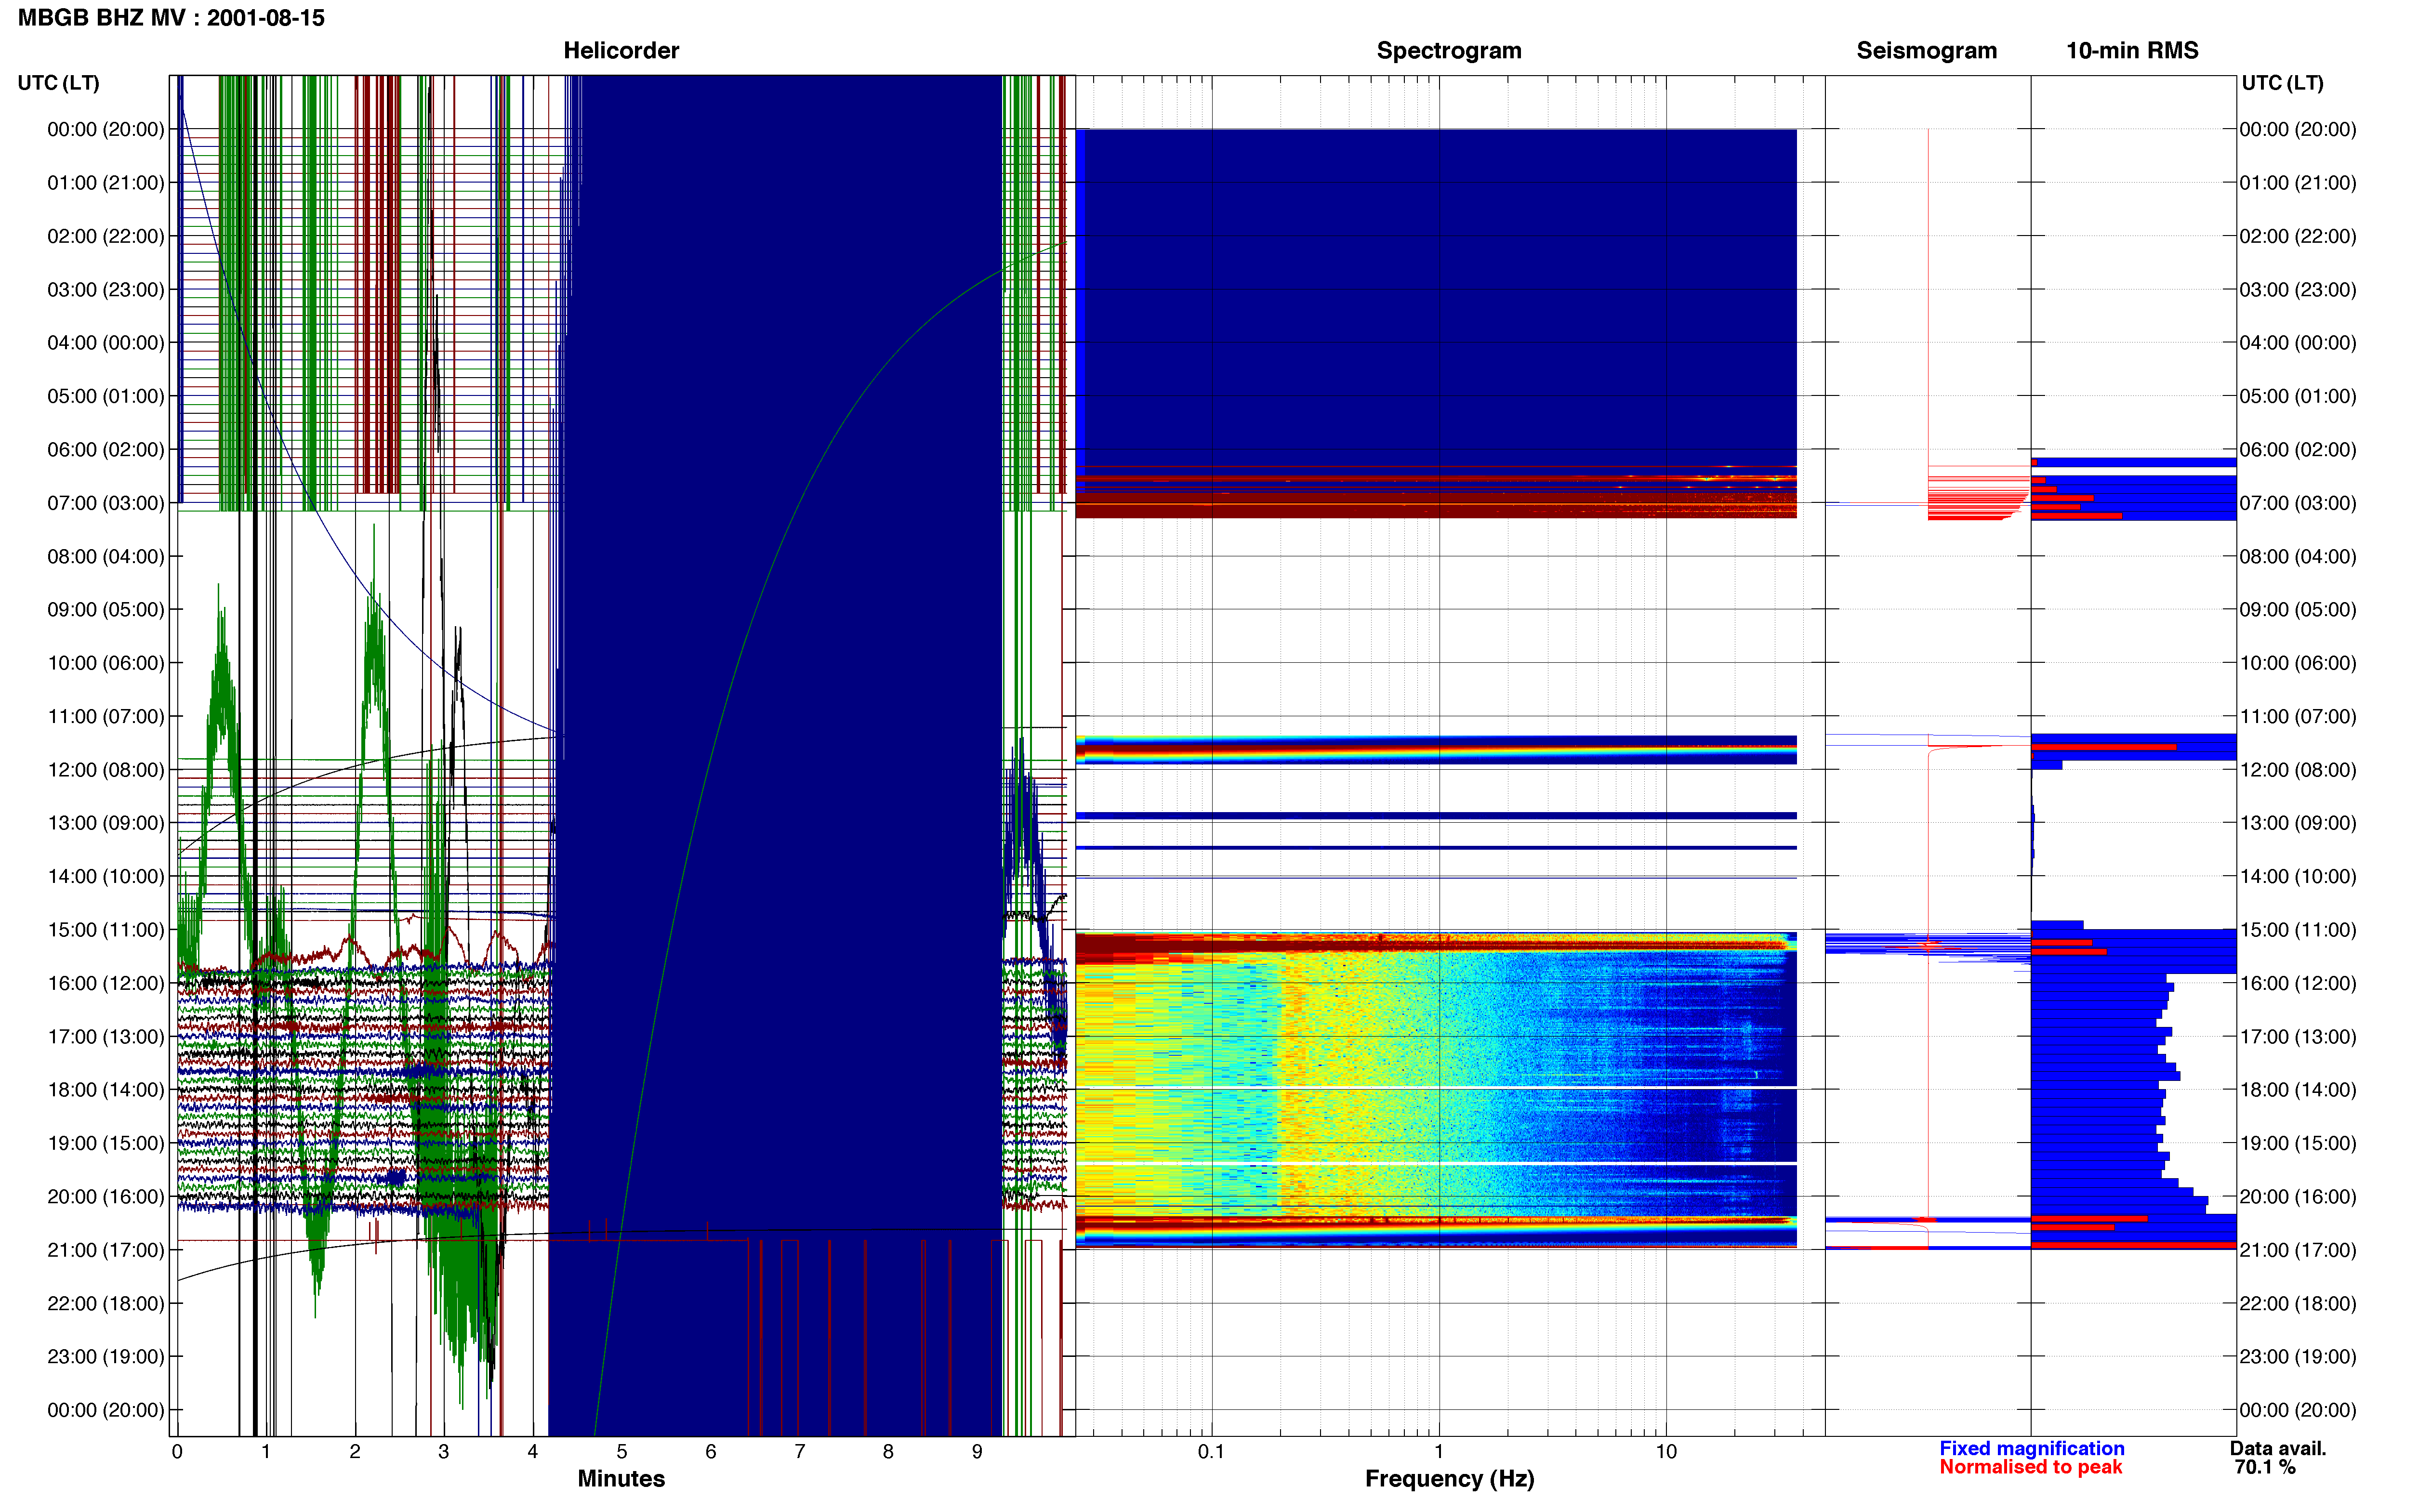Click left-axis time label 17:00 (13:00)
The width and height of the screenshot is (2418, 1512).
106,1037
